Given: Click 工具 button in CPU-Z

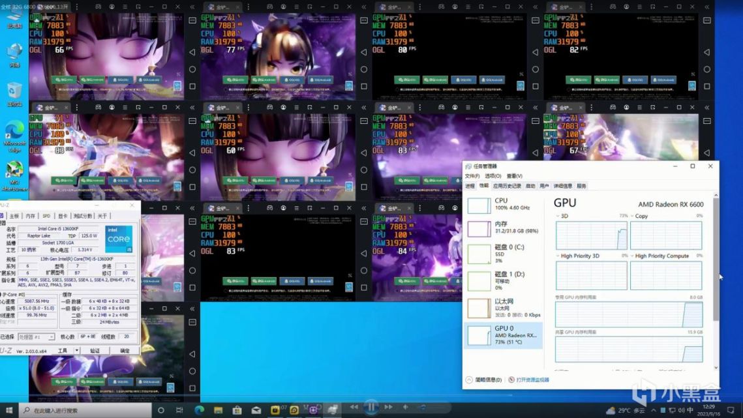Looking at the screenshot, I should coord(63,351).
